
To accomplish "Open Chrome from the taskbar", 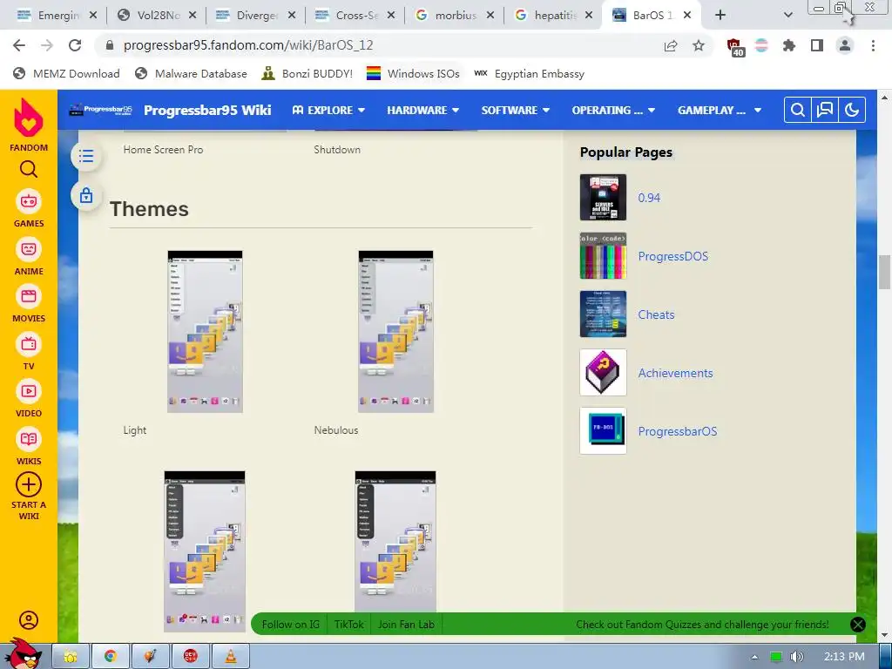I will [x=111, y=657].
